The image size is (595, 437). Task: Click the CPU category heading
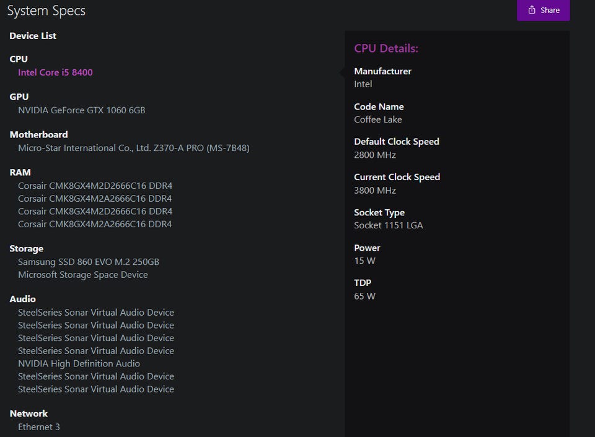(19, 59)
